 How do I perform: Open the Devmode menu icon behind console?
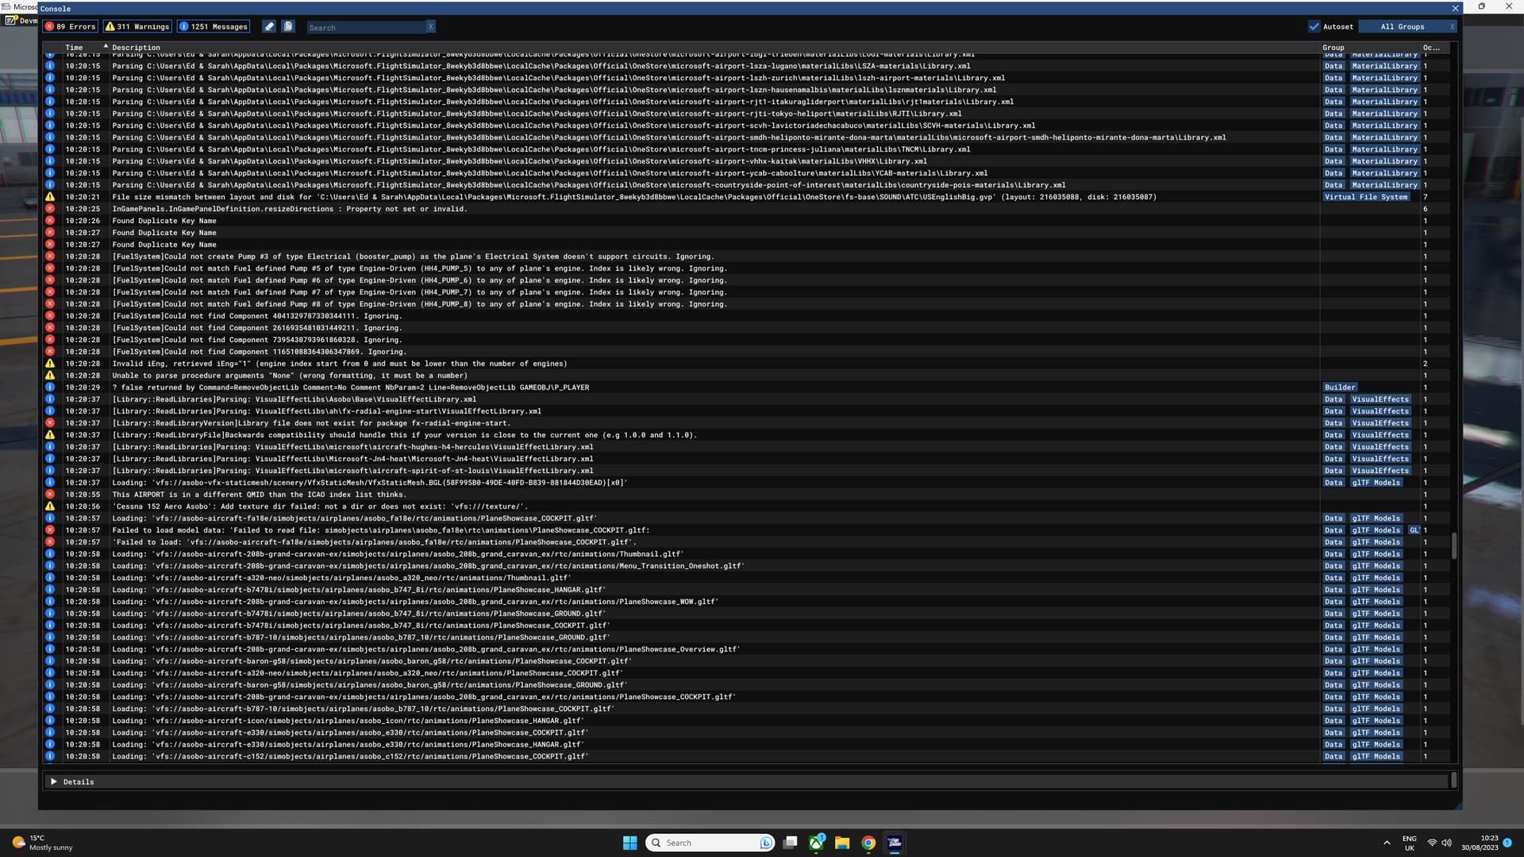tap(11, 21)
